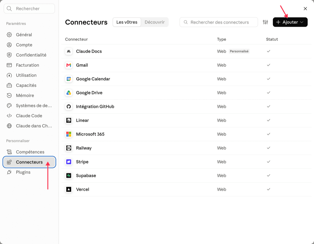Click the Claude Docs connector icon
The height and width of the screenshot is (244, 314).
click(69, 51)
